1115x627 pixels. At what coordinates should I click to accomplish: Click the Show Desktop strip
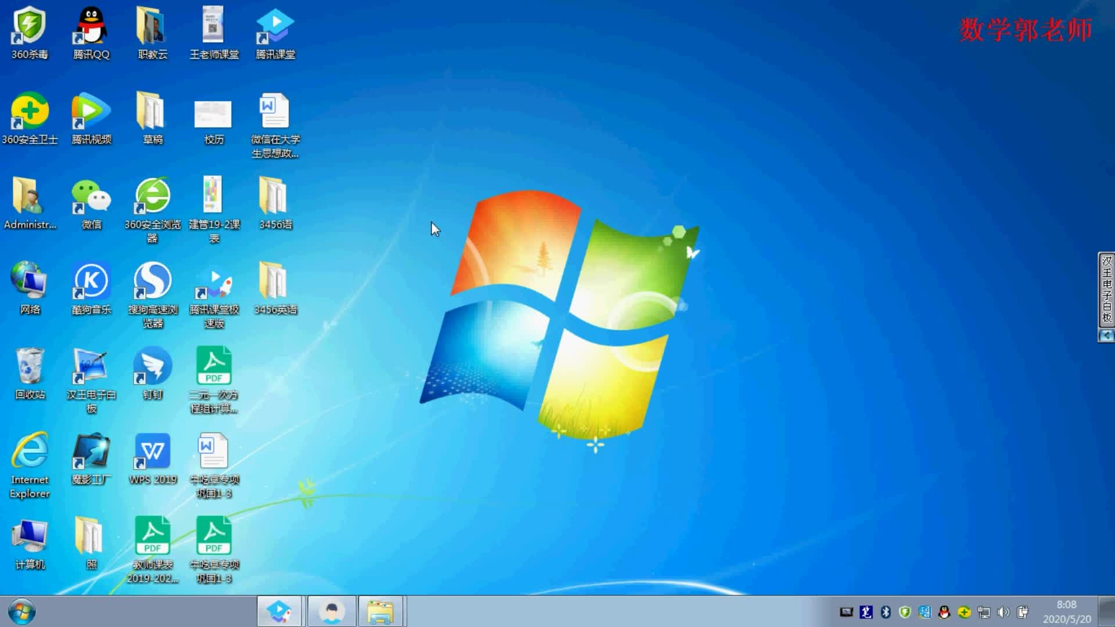pyautogui.click(x=1107, y=611)
